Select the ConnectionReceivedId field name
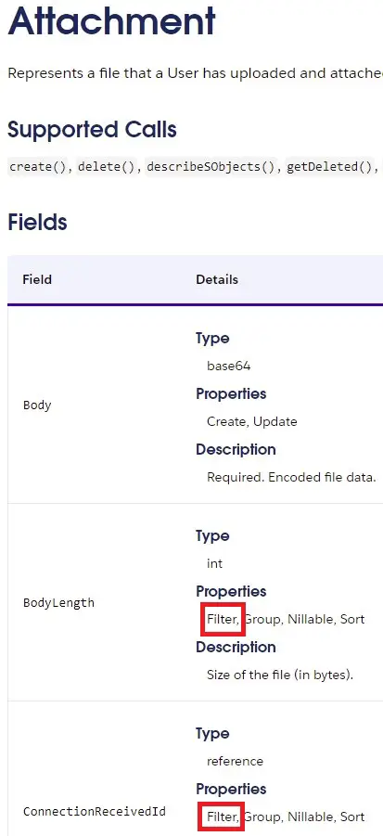 [x=95, y=812]
